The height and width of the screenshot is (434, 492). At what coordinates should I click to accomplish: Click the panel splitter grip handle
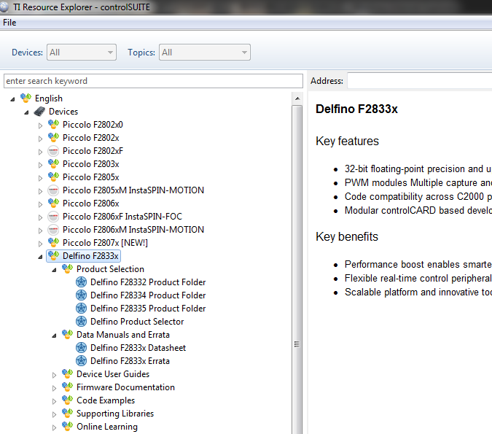click(297, 344)
